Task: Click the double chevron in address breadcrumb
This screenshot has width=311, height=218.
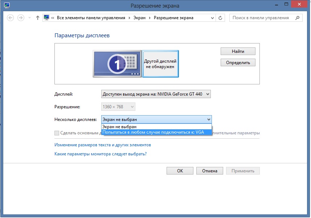Action: [x=53, y=18]
